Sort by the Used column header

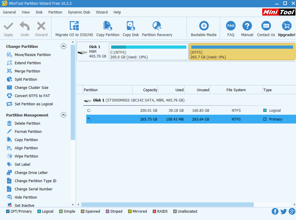point(171,90)
